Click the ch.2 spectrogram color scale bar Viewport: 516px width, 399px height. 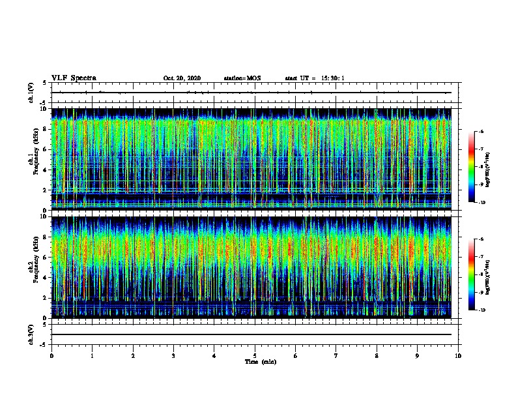(471, 274)
